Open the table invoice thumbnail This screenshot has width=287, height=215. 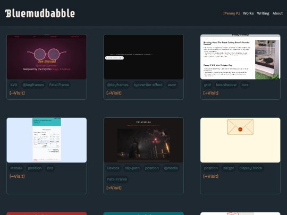click(47, 140)
